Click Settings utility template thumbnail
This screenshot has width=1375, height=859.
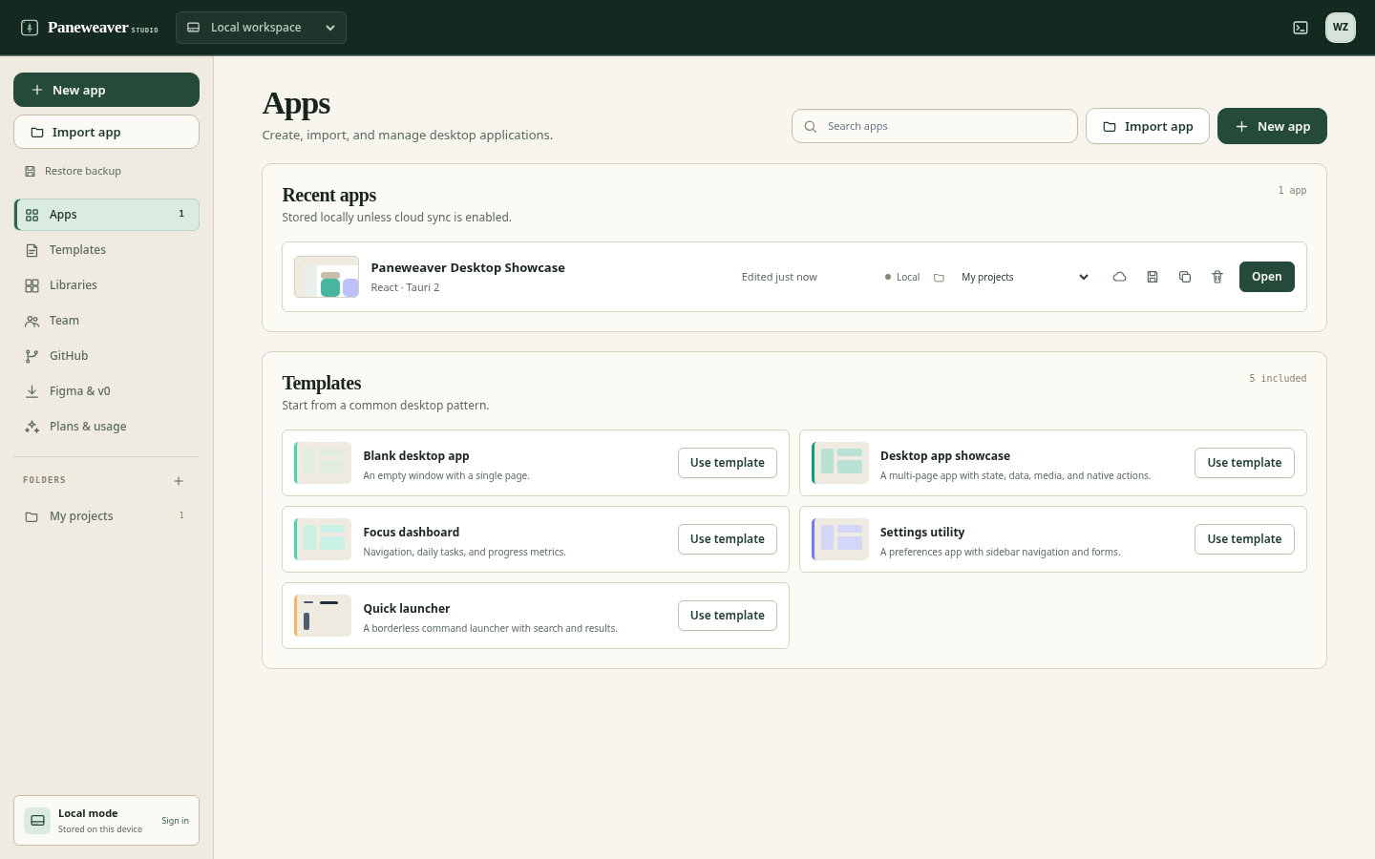[x=840, y=539]
